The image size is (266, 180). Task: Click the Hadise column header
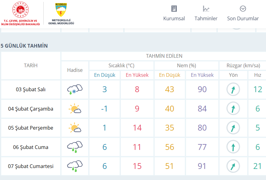(75, 70)
